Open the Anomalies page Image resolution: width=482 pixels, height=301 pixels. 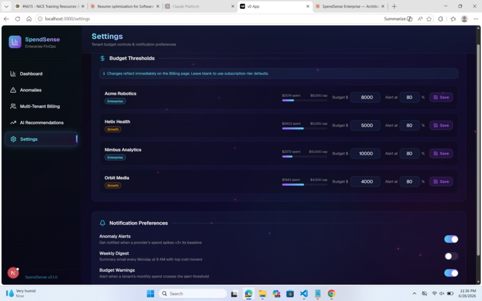[x=41, y=90]
